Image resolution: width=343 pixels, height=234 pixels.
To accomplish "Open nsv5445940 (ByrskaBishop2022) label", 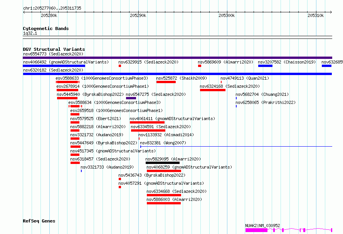I will coord(90,94).
